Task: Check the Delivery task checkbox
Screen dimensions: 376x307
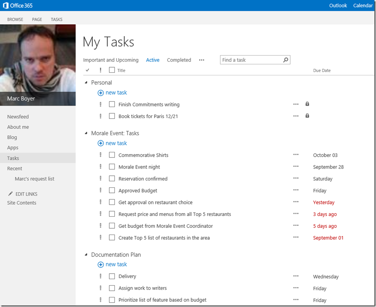Action: coord(112,276)
